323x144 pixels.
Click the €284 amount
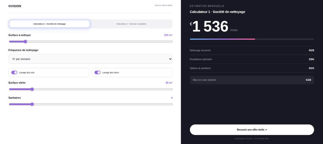click(x=311, y=59)
